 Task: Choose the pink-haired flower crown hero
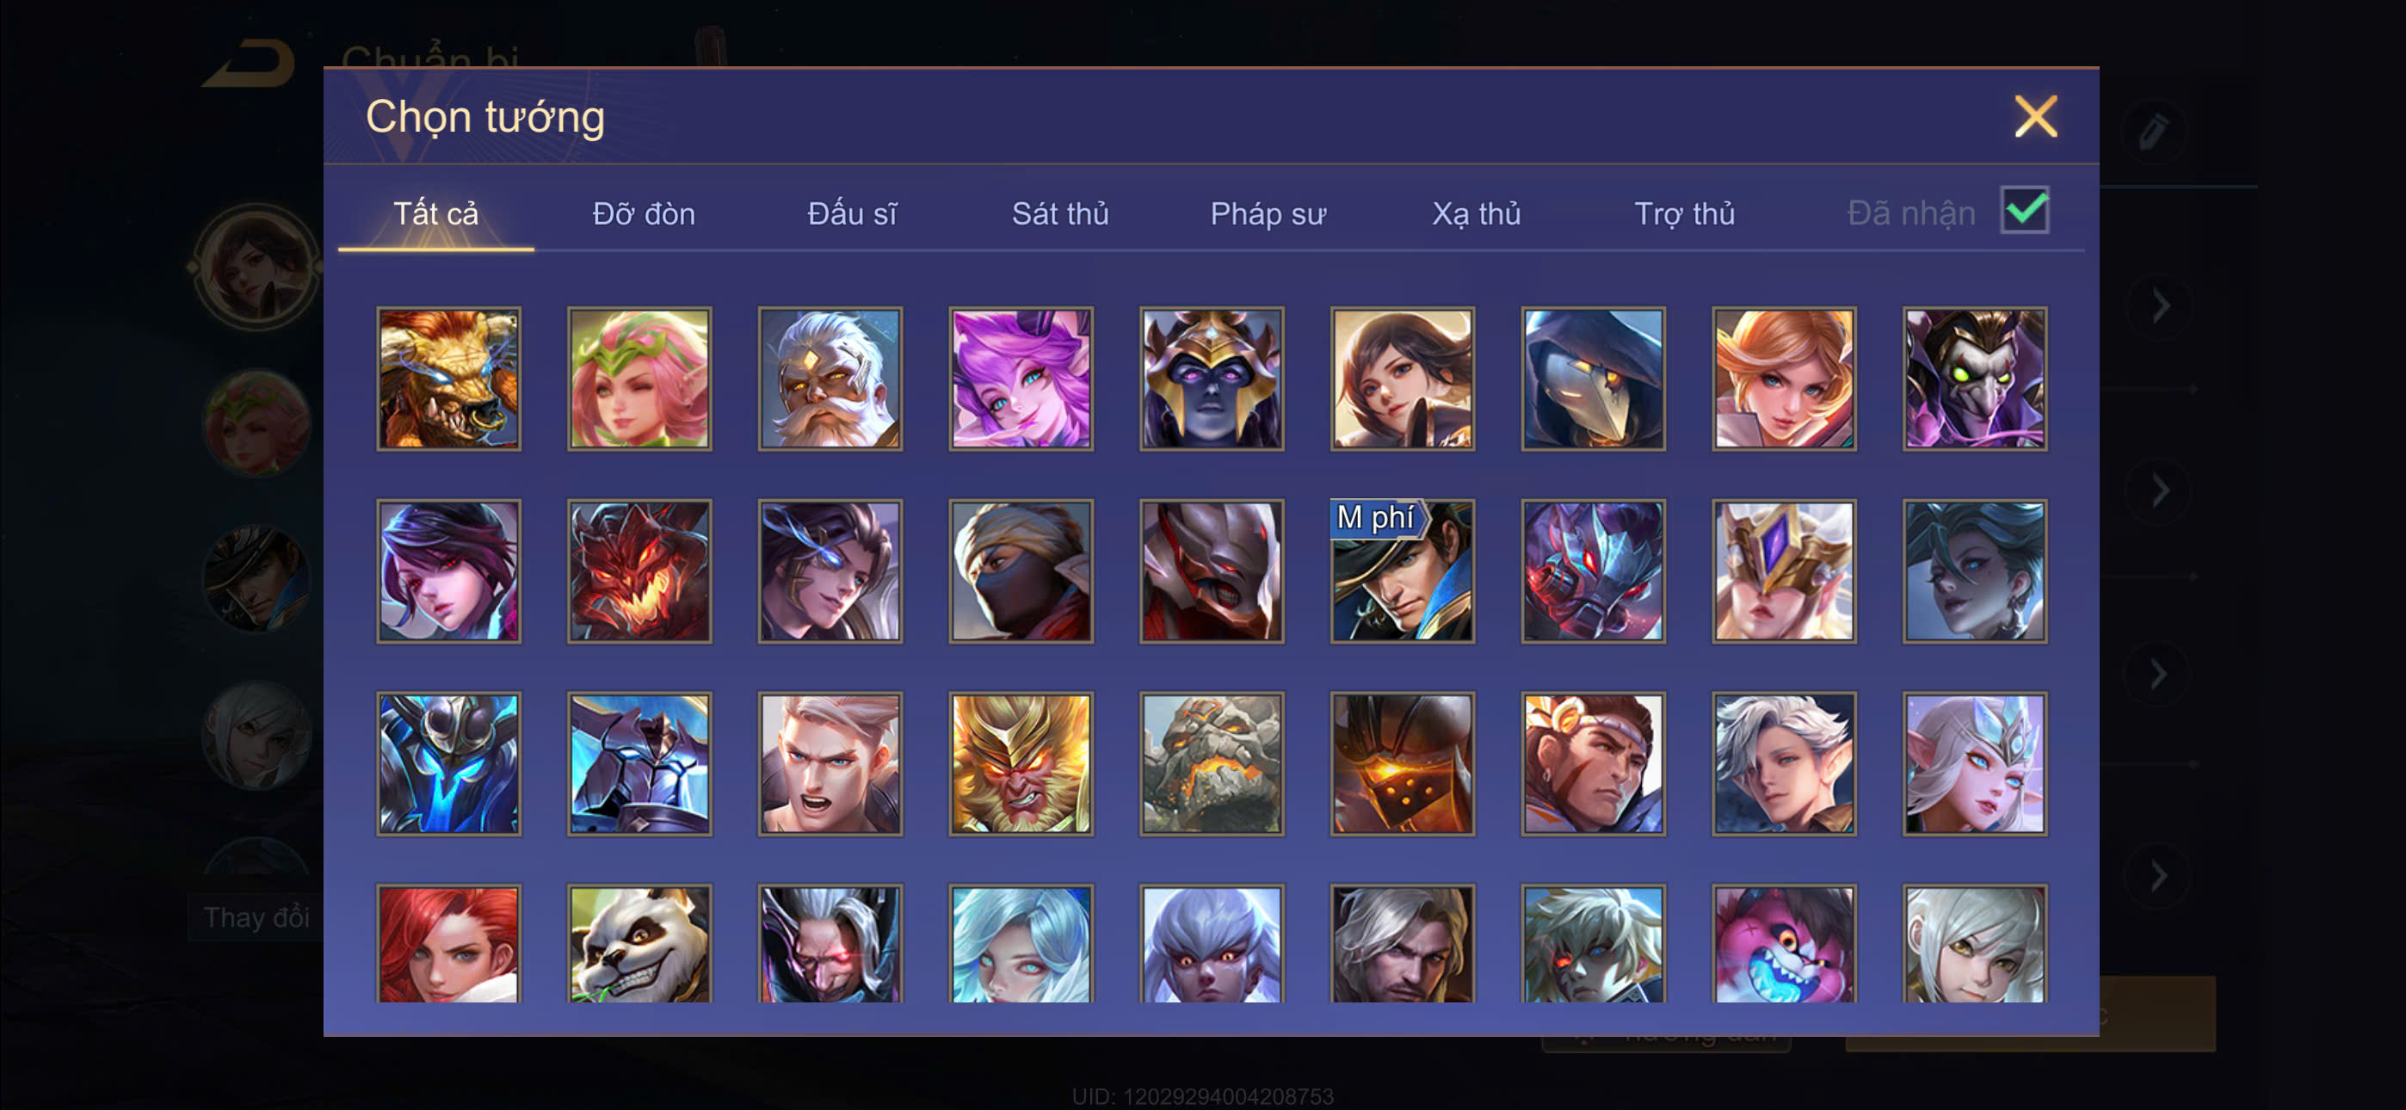639,379
